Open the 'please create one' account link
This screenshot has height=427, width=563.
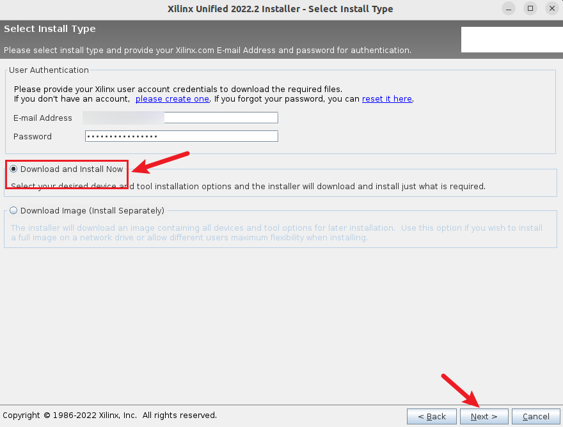point(172,98)
